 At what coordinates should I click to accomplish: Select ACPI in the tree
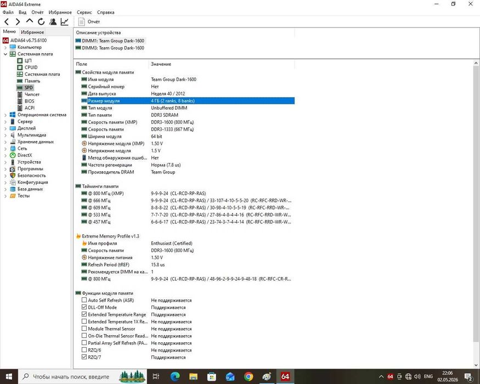point(30,108)
